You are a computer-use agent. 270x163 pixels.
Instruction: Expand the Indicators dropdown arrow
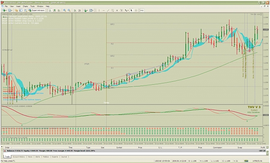click(88, 10)
